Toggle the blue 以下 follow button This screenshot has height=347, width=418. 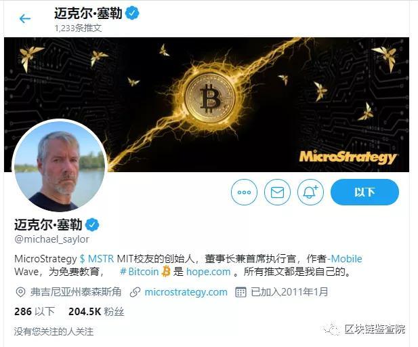point(364,192)
